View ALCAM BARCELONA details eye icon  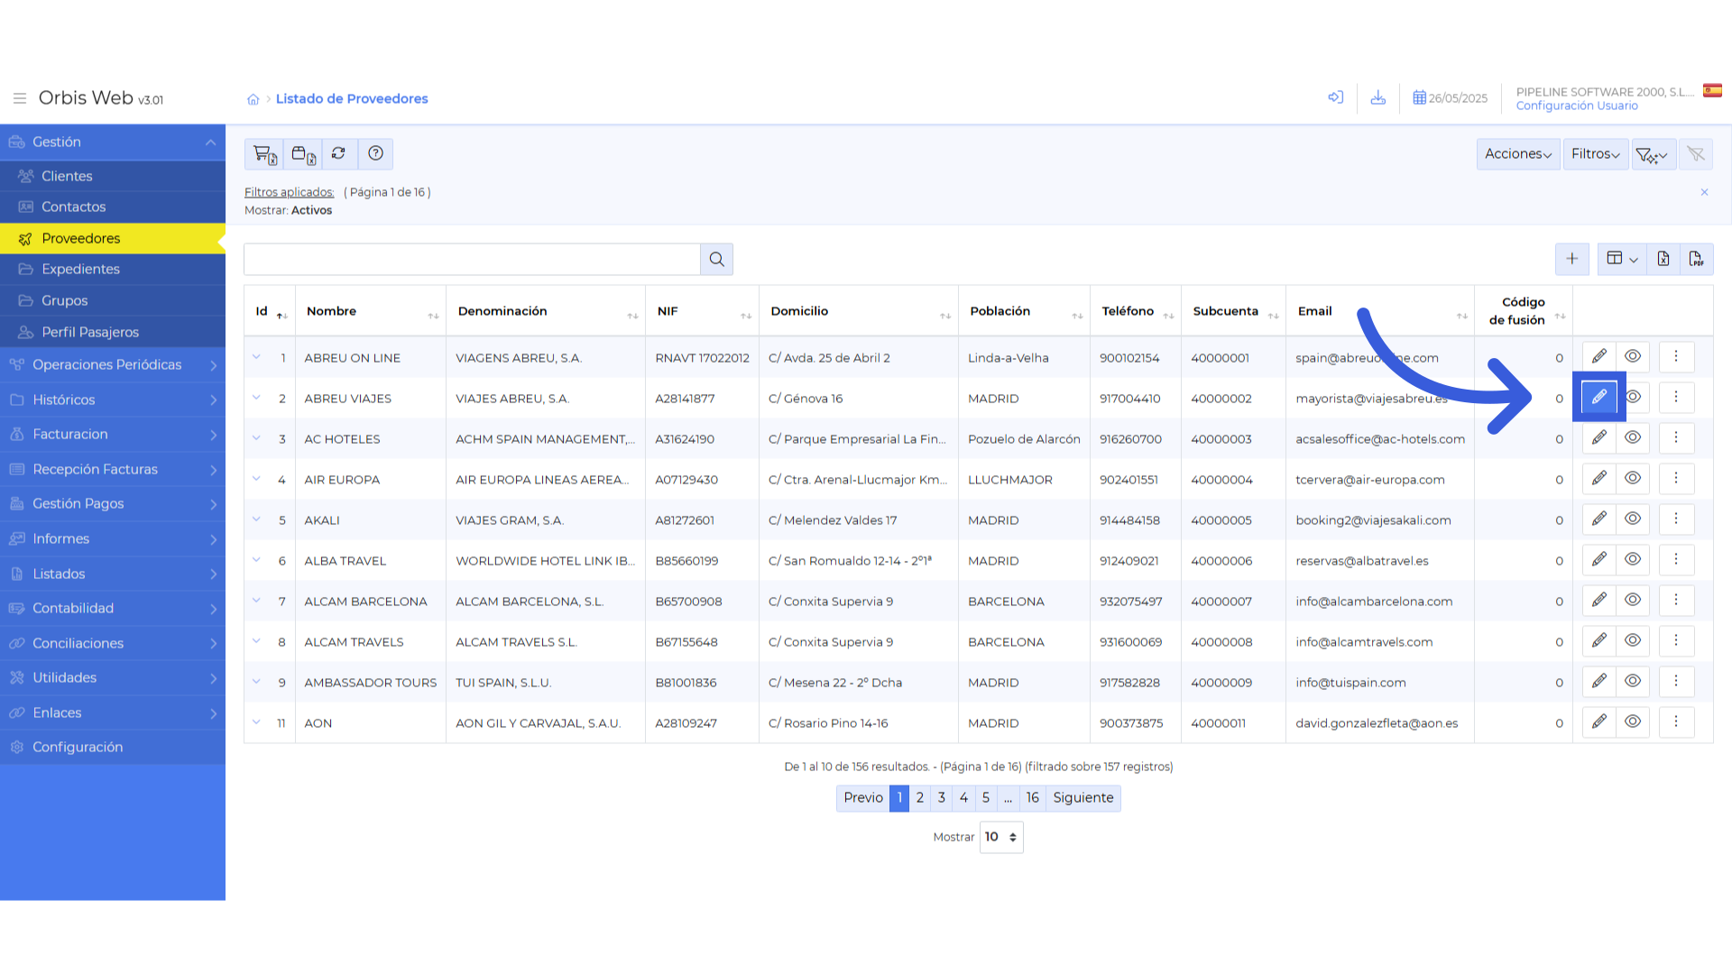1633,601
